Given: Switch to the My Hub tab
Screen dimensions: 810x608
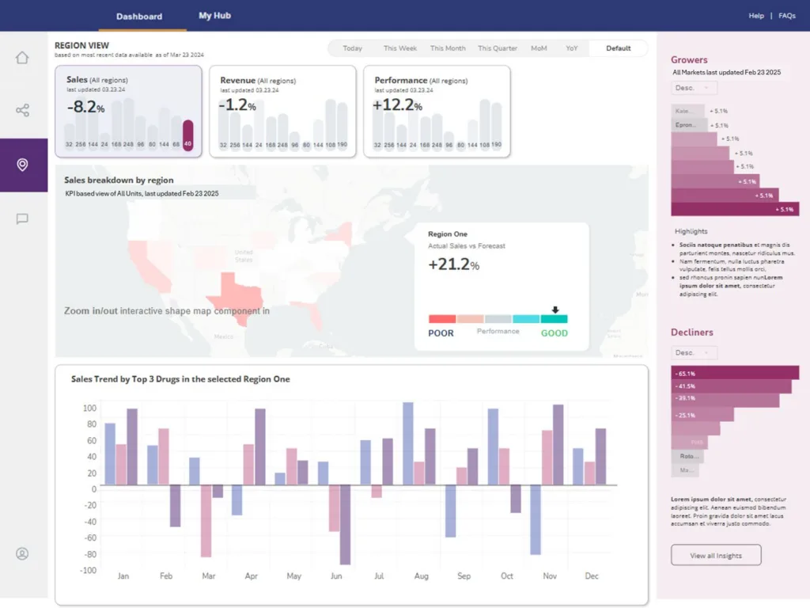Looking at the screenshot, I should point(215,16).
